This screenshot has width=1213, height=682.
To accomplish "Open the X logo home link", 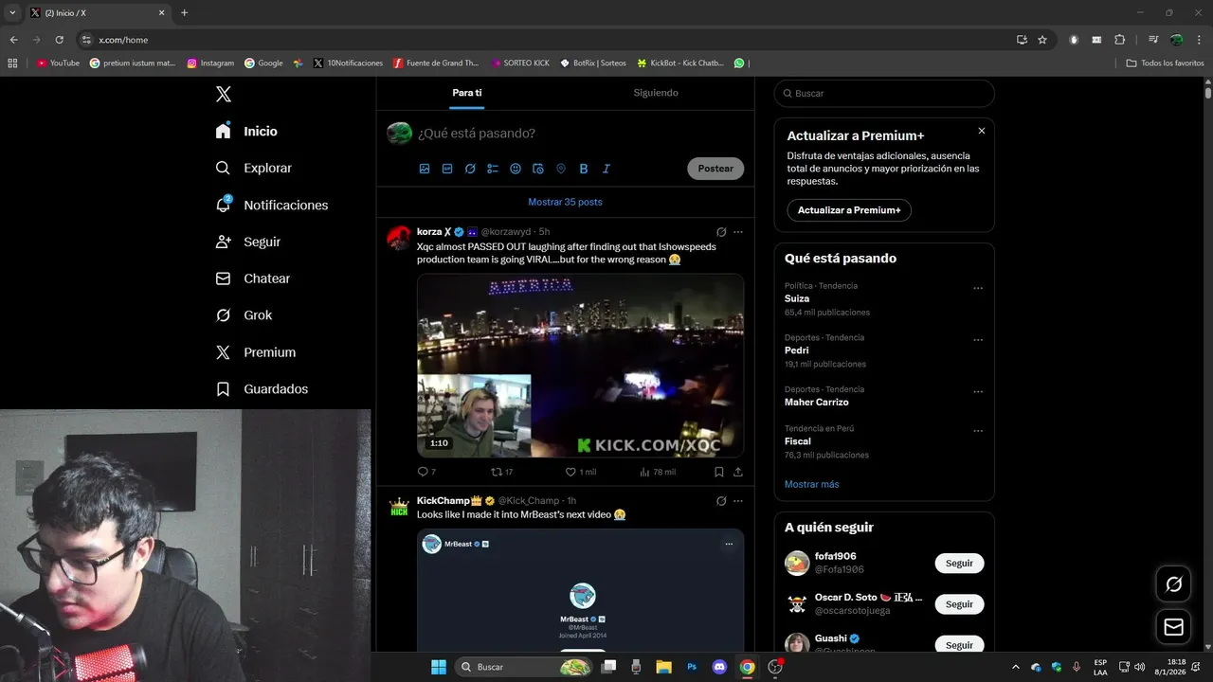I will (224, 94).
